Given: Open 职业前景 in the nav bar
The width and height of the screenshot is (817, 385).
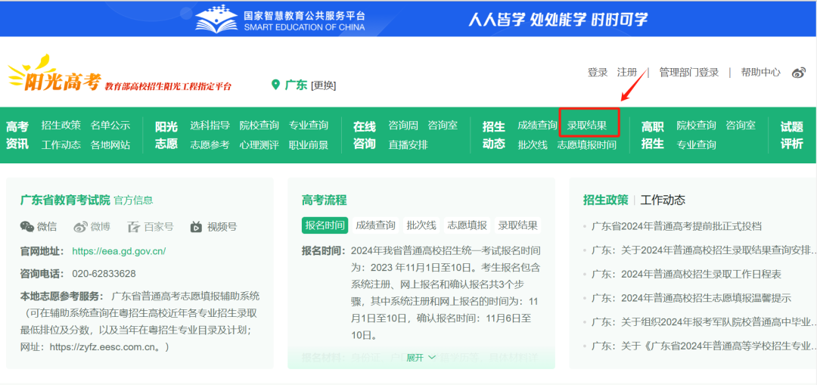Looking at the screenshot, I should pyautogui.click(x=309, y=144).
